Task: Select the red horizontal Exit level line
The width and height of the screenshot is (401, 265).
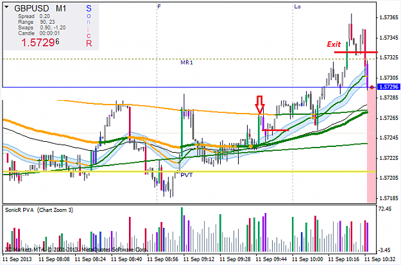Action: 355,52
